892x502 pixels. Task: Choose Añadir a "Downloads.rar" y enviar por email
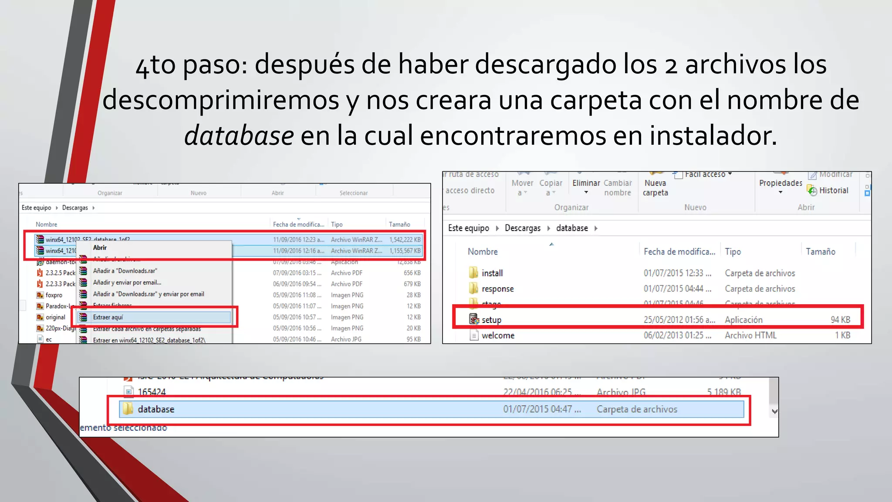[x=149, y=294]
